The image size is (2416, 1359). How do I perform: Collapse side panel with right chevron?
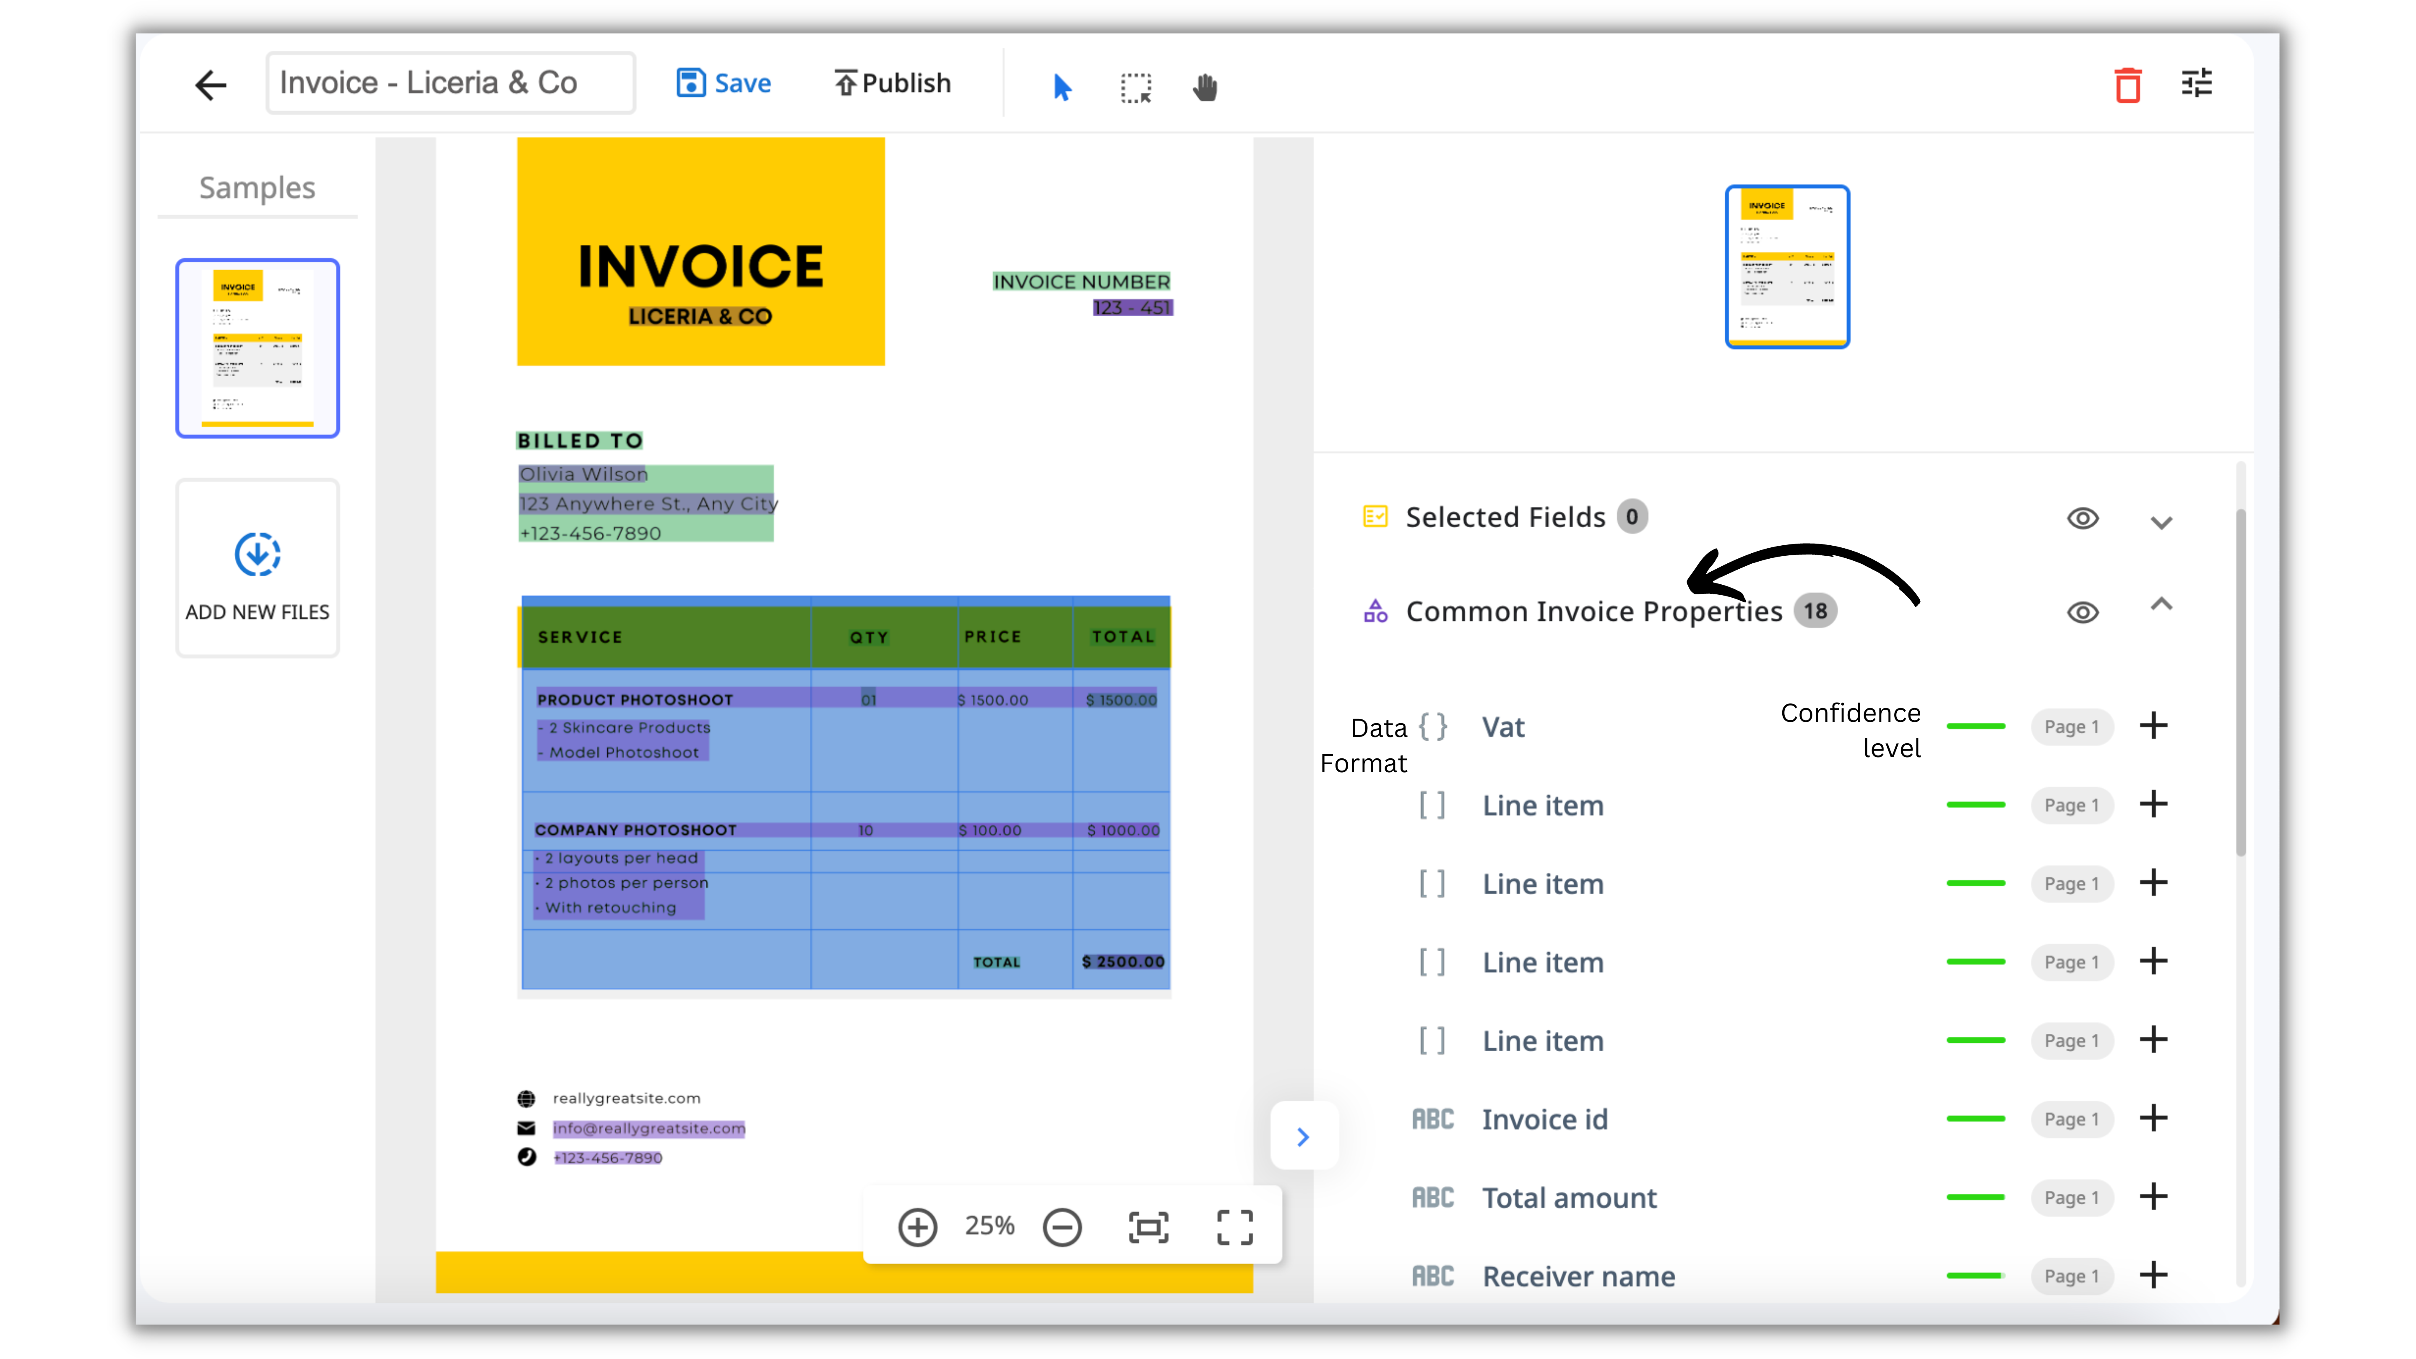[1303, 1137]
